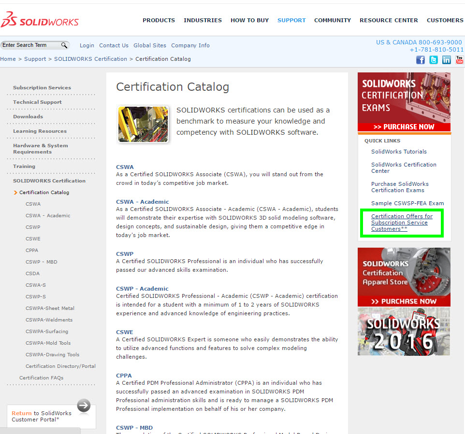Select CSWPA-Weldments in sidebar

point(49,320)
